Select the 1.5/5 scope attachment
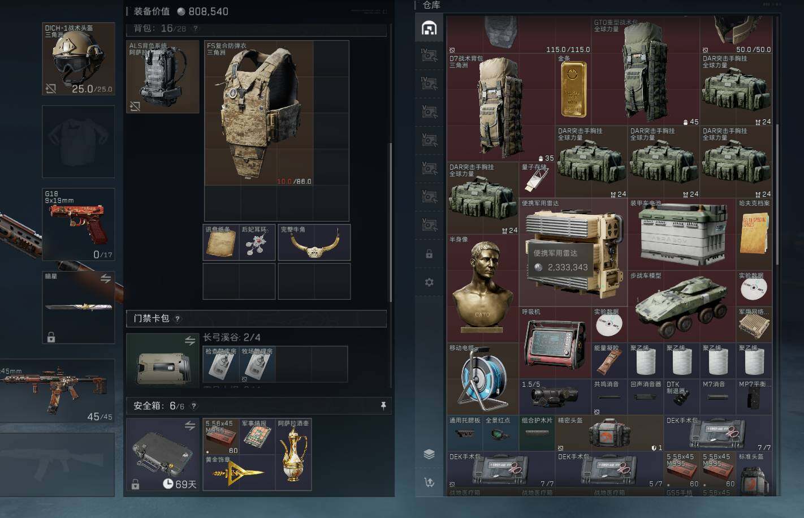 tap(555, 398)
